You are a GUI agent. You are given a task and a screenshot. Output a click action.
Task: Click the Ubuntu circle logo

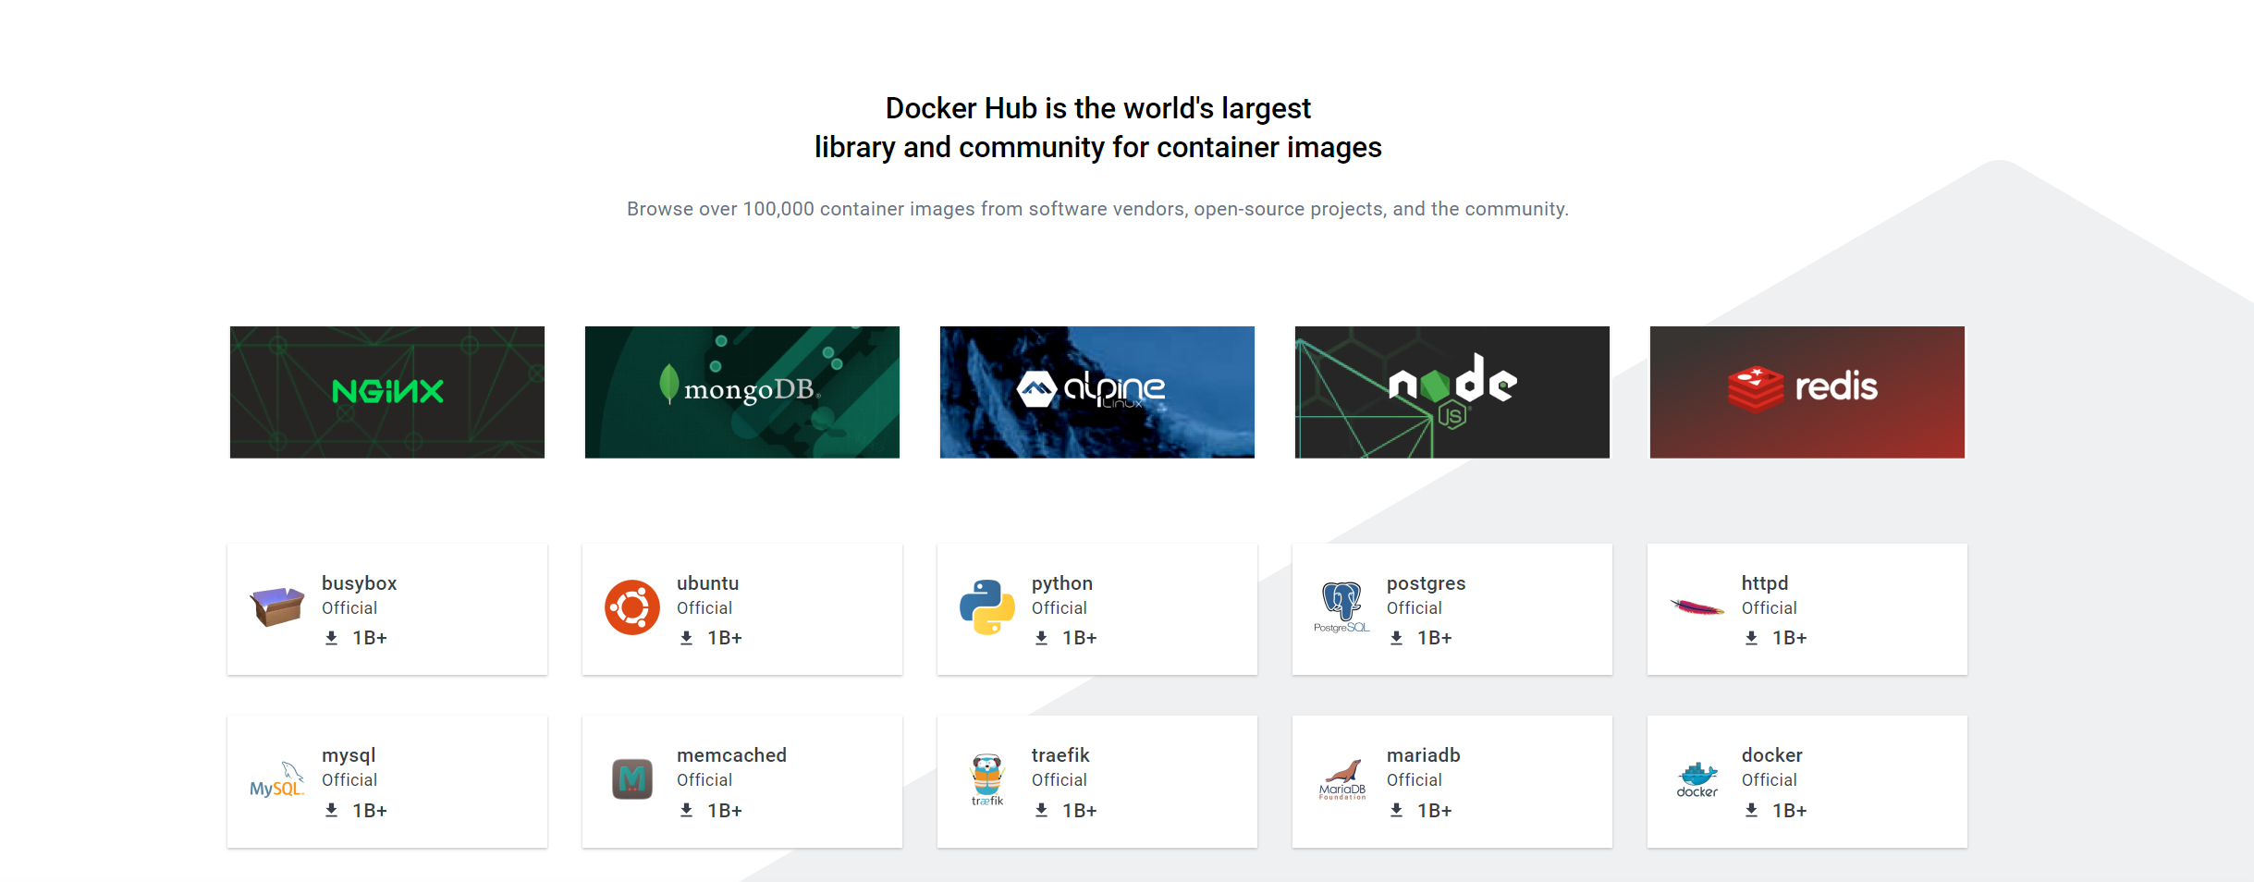(x=631, y=607)
